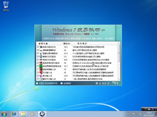The image size is (157, 117).
Task: Uncheck the 图像处理设备驱动 checkbox
Action: point(38,53)
